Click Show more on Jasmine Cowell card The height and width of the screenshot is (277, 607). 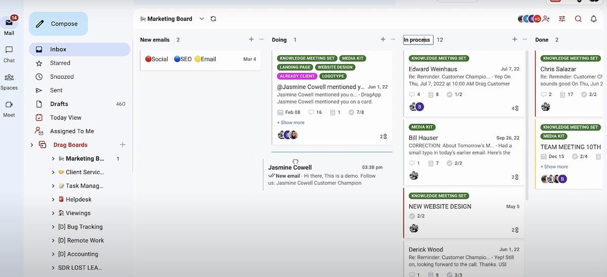(x=291, y=123)
